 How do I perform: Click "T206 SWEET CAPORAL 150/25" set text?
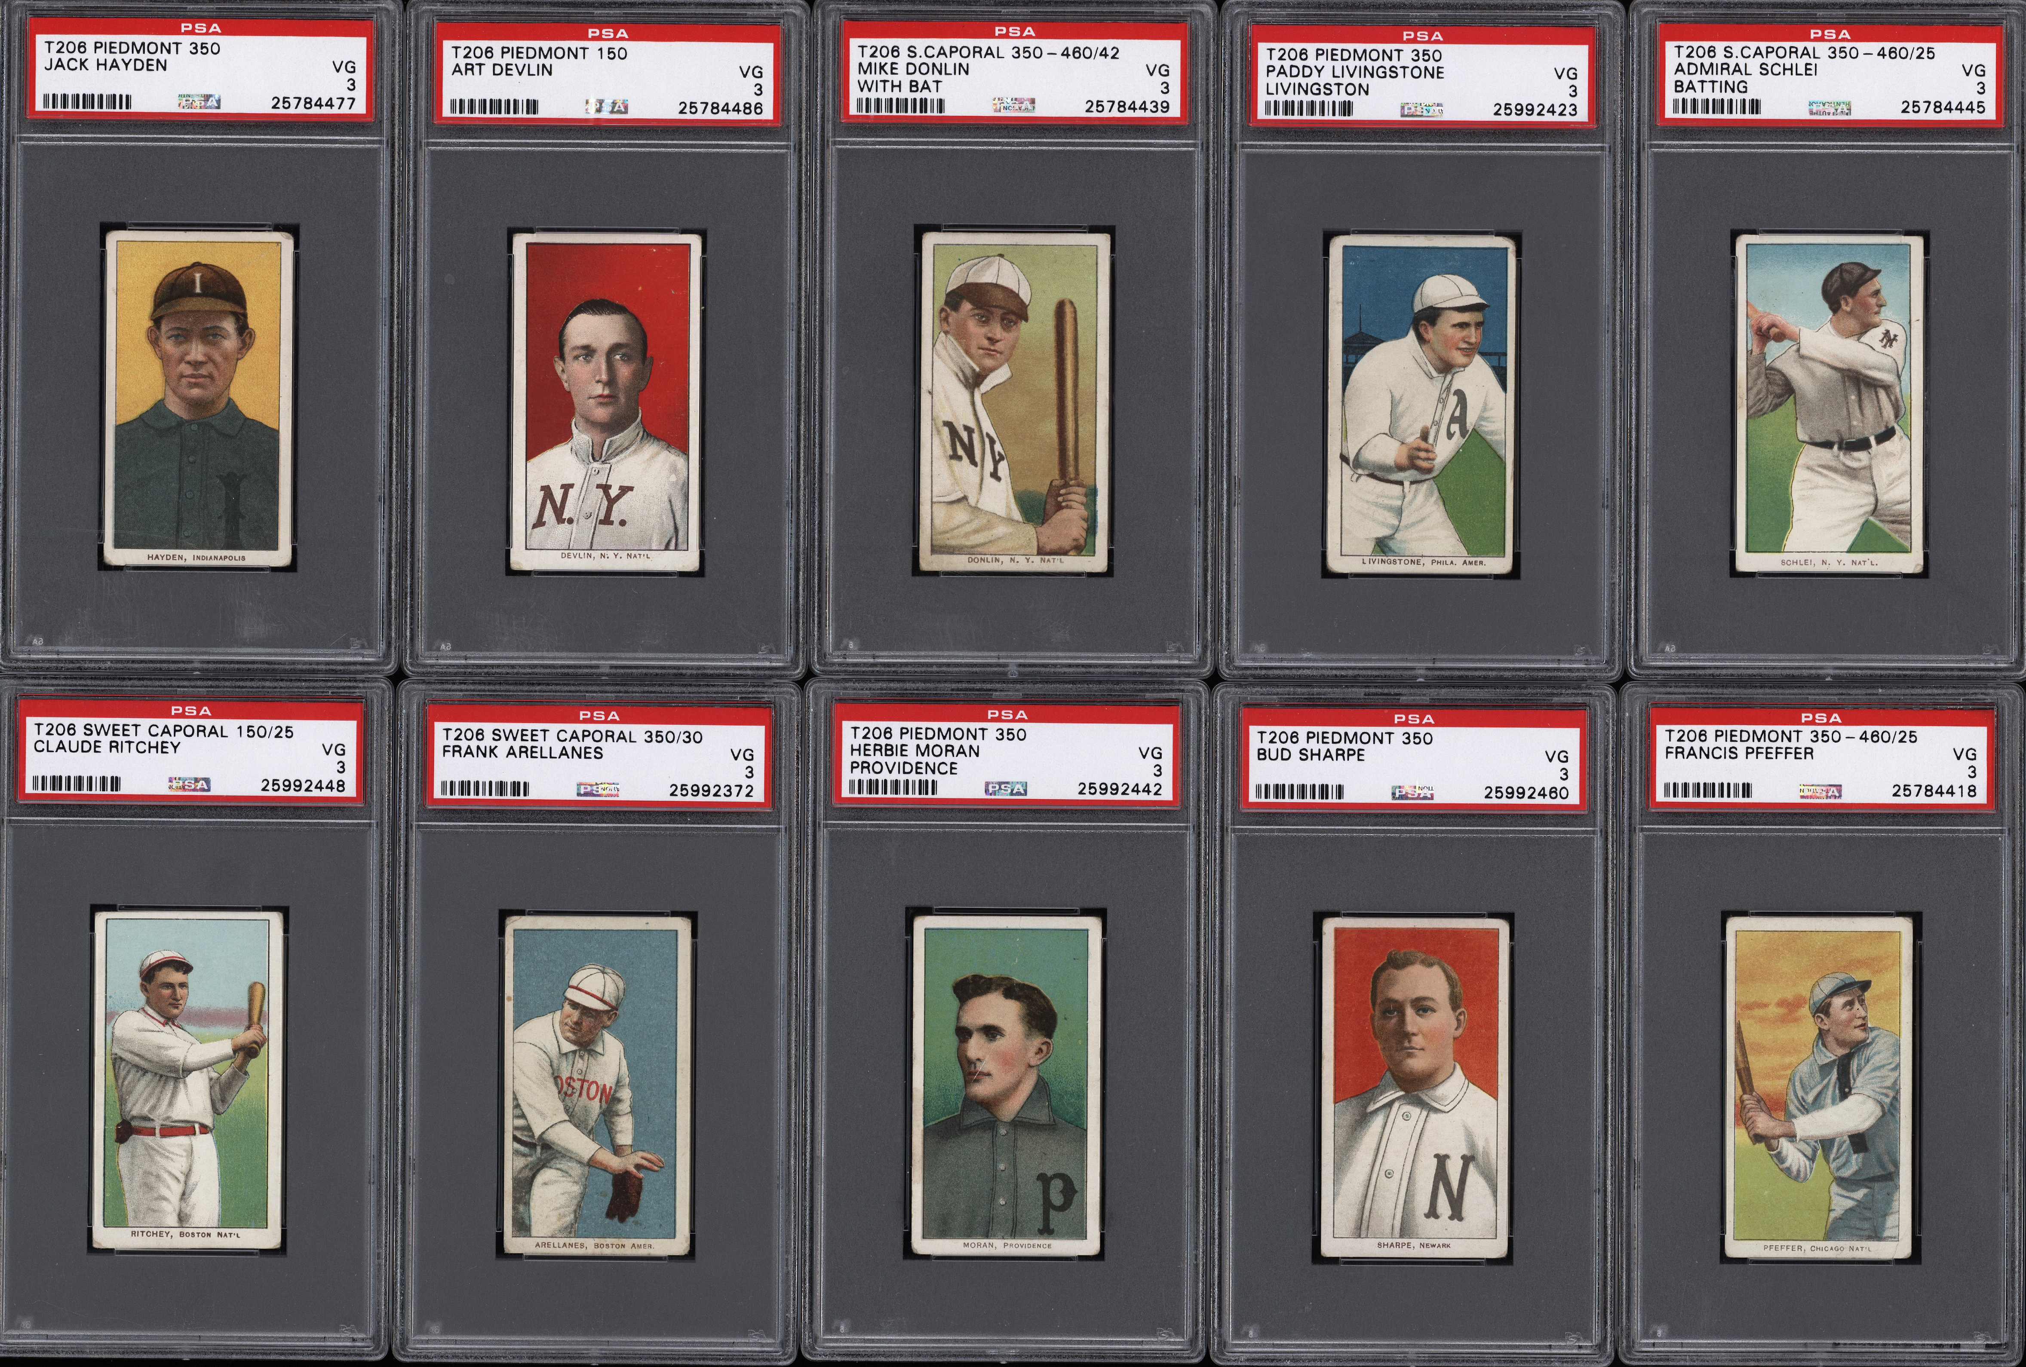pos(164,732)
